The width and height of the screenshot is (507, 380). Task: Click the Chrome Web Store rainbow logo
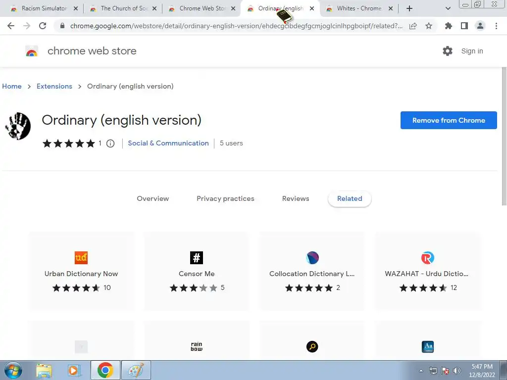(32, 51)
